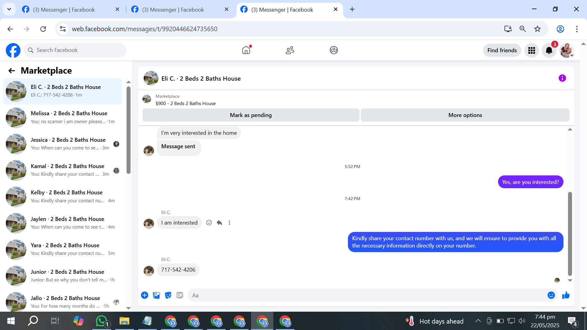Open Melissa's 2 Beds 2 Baths House chat
This screenshot has height=330, width=587.
(62, 118)
